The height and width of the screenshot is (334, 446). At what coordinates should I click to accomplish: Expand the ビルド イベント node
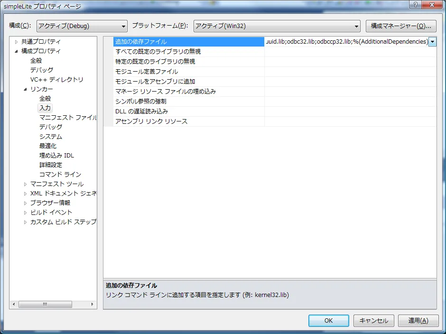(25, 213)
